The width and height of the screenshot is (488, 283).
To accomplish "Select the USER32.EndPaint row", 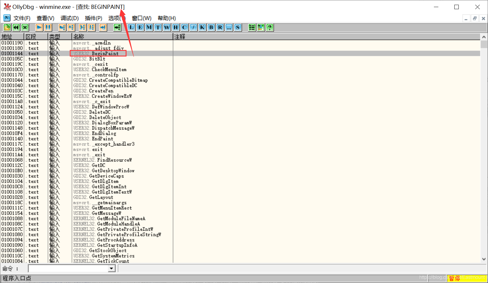I will click(x=240, y=139).
